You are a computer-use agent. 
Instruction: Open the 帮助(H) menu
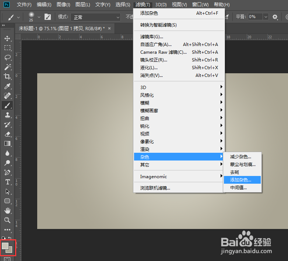pos(222,4)
